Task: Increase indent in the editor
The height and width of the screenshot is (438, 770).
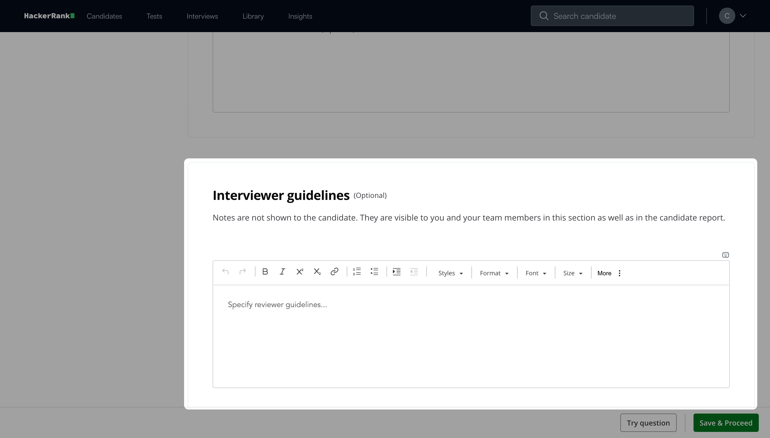Action: click(396, 272)
